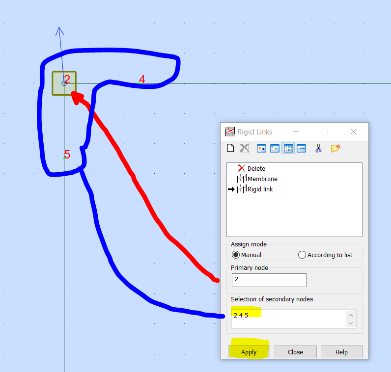Minimize the Rigid Links dialog
The width and height of the screenshot is (391, 372).
(296, 132)
